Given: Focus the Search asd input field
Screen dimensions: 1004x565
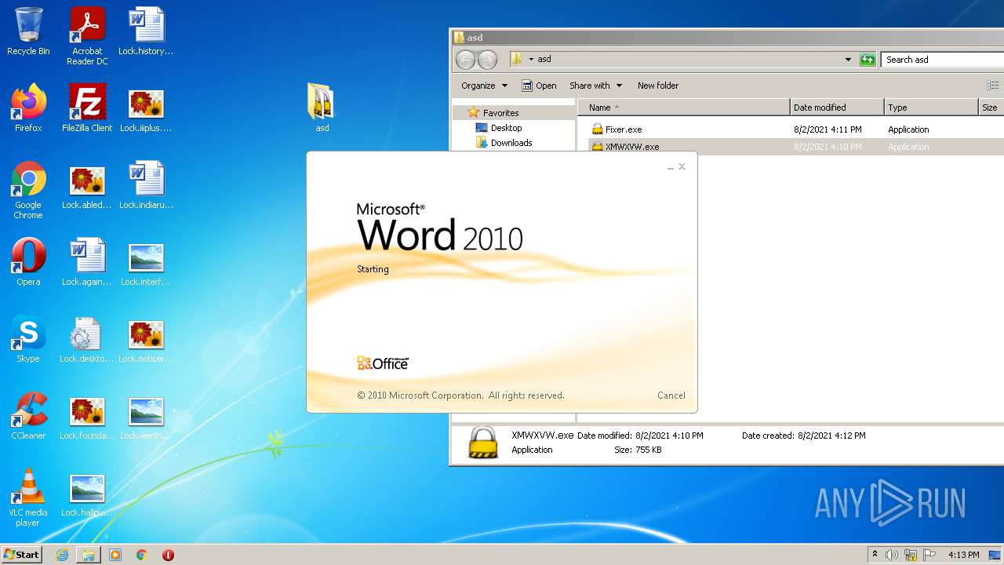Looking at the screenshot, I should pyautogui.click(x=942, y=60).
